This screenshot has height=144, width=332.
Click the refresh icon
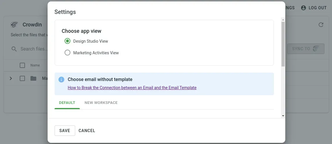321,25
